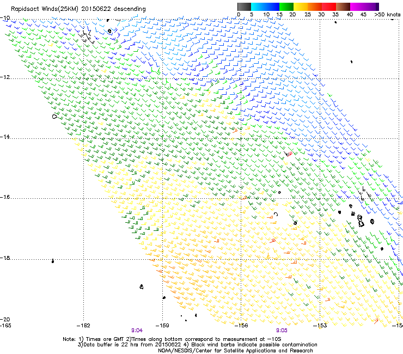
Task: Click the orange 25-30 knots legend swatch
Action: pos(315,7)
